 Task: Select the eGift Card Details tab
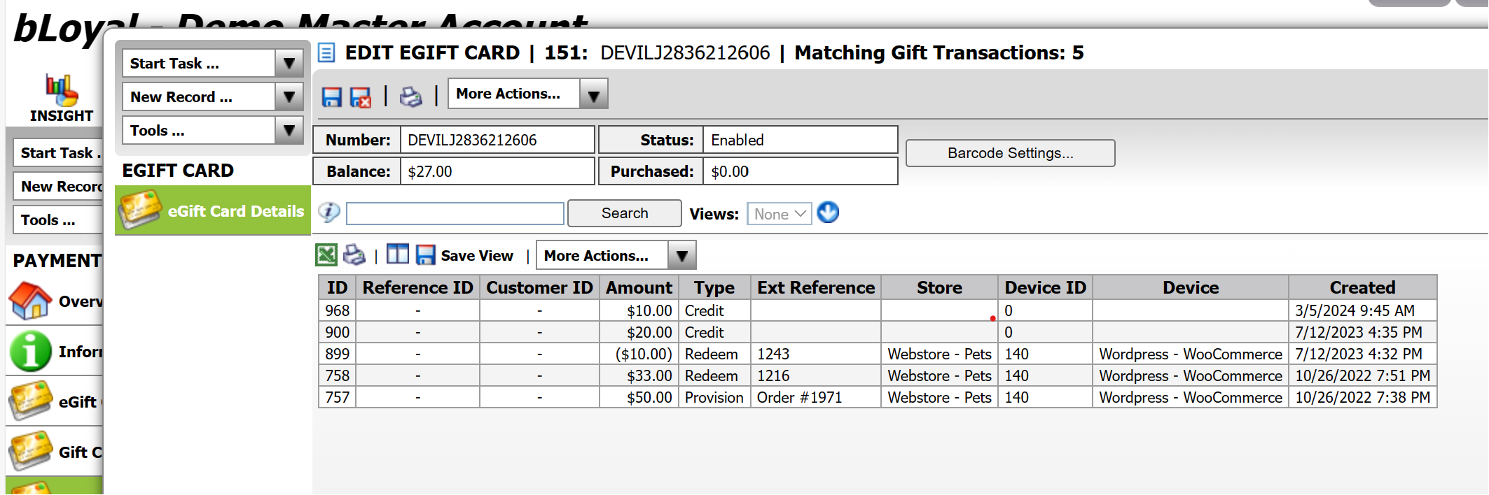tap(213, 211)
